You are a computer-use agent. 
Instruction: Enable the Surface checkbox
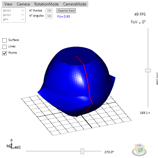click(x=4, y=40)
